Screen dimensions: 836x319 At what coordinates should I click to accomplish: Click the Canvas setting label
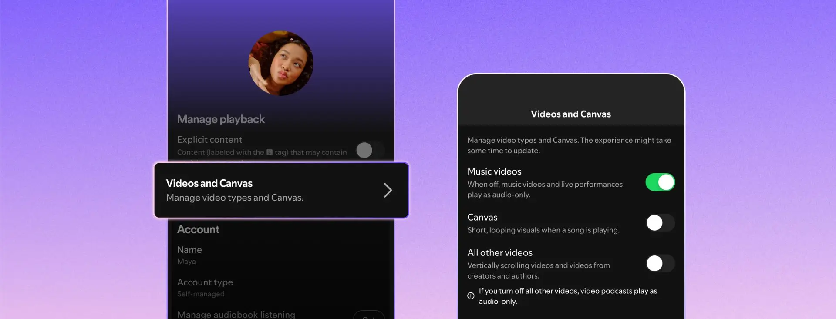tap(482, 217)
